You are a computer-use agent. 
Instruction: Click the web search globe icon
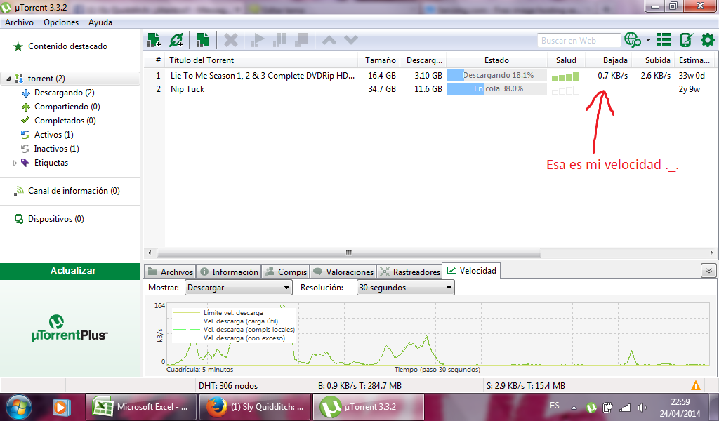coord(633,40)
